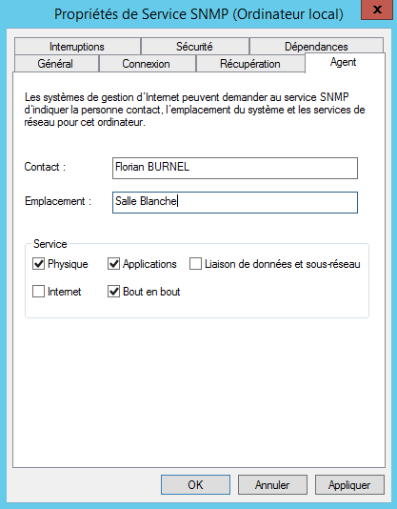Click the title bar text Propriétés de Service SNMP
This screenshot has height=509, width=397.
coord(198,14)
